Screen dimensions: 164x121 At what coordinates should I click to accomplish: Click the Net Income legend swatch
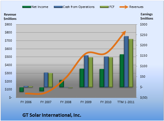click(x=27, y=7)
